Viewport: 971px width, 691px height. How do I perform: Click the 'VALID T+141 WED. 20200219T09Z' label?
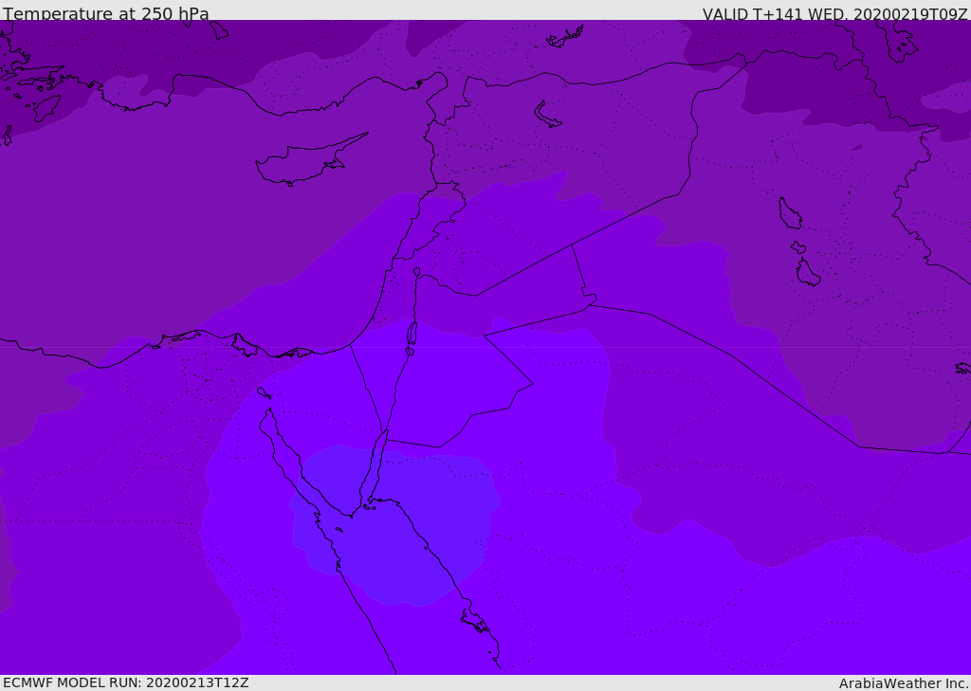834,13
